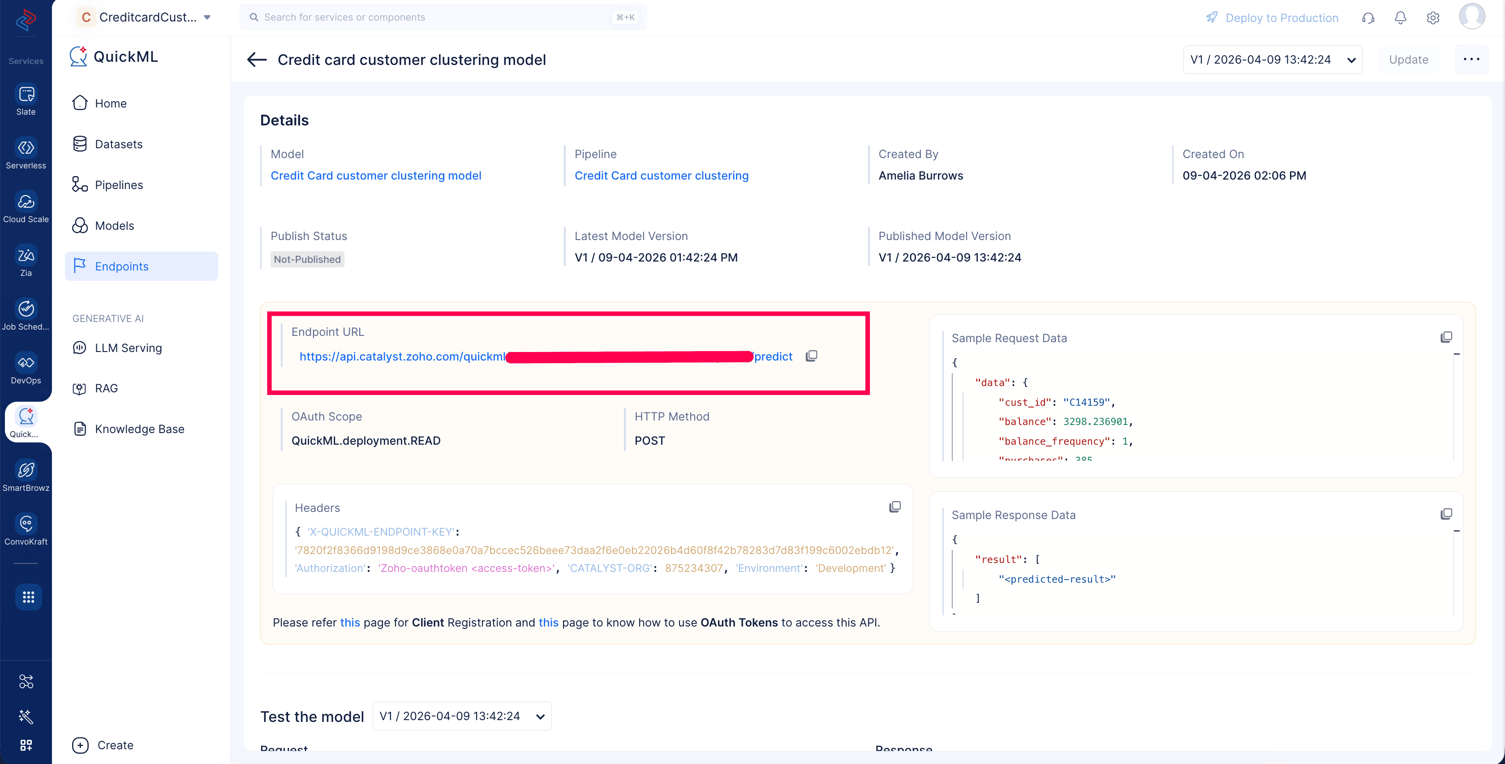The height and width of the screenshot is (764, 1505).
Task: Open the Endpoint URL link
Action: [x=546, y=356]
